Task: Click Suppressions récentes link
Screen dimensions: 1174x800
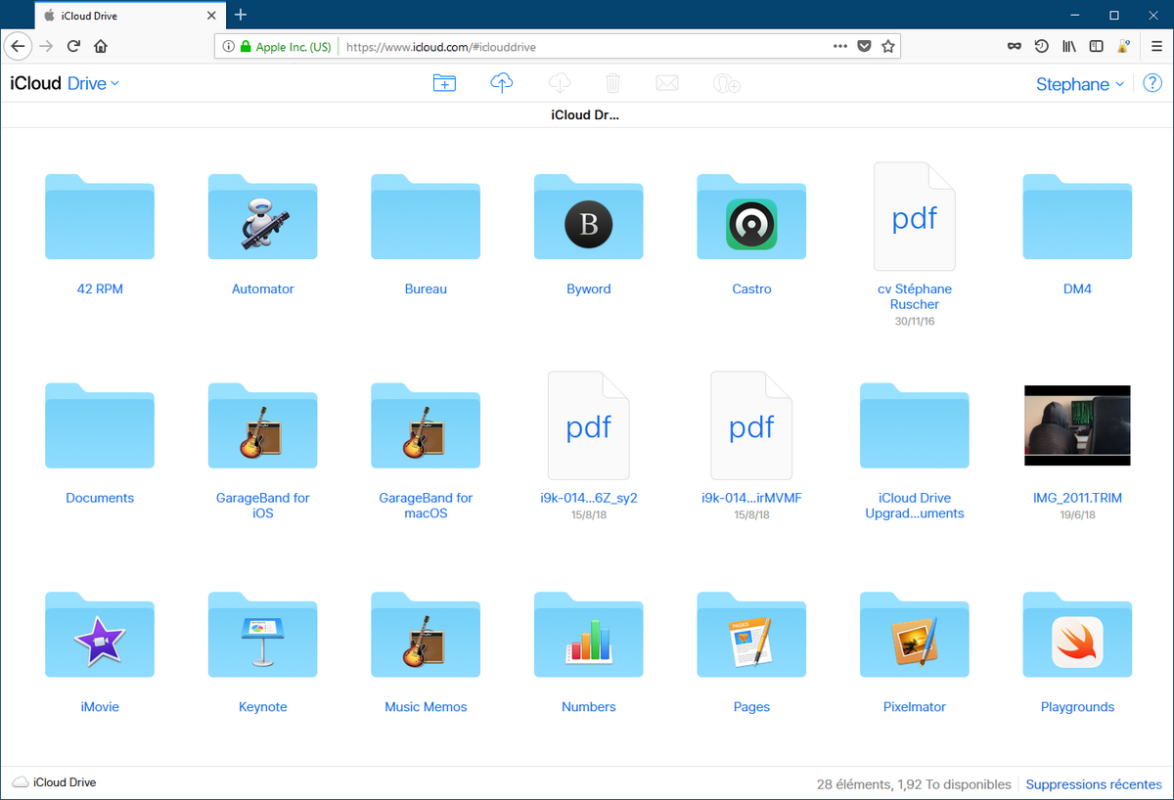Action: tap(1094, 784)
